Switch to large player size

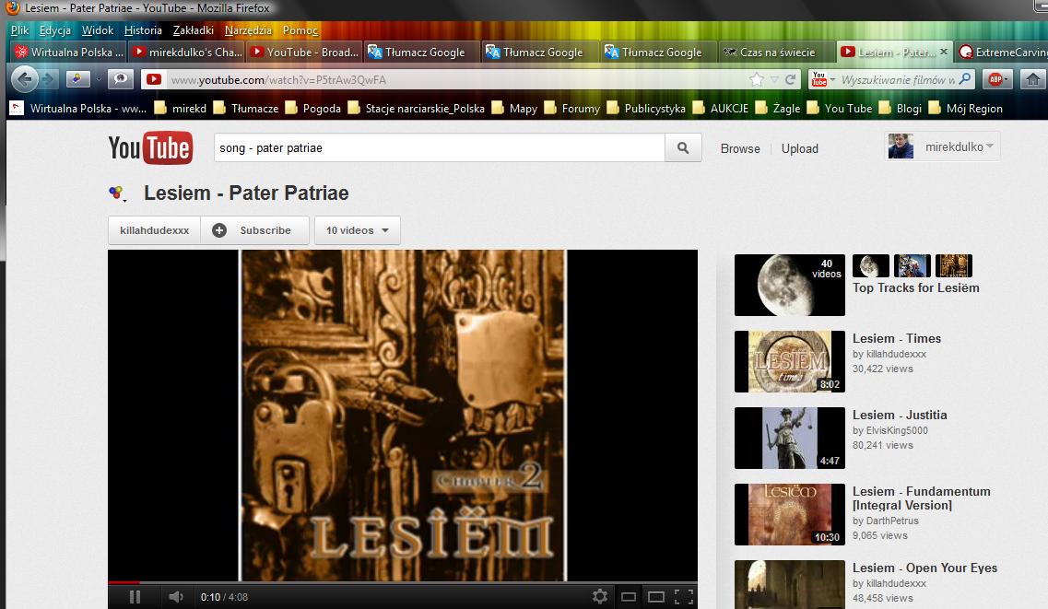[655, 597]
